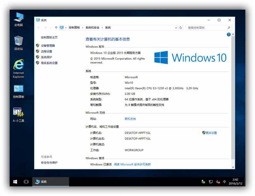Click the shield icon beside 高级系统设置
Screen dimensions: 255x196
click(38, 63)
